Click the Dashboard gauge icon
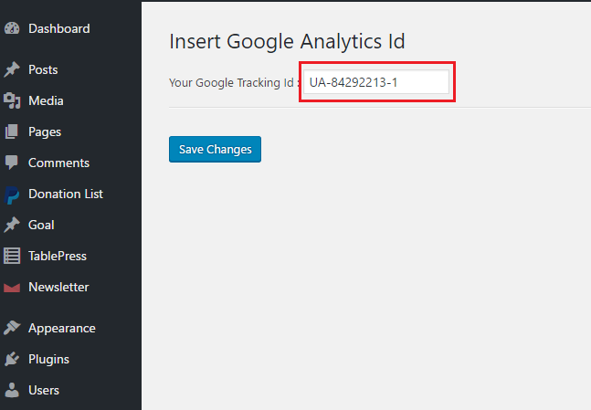 click(x=12, y=28)
